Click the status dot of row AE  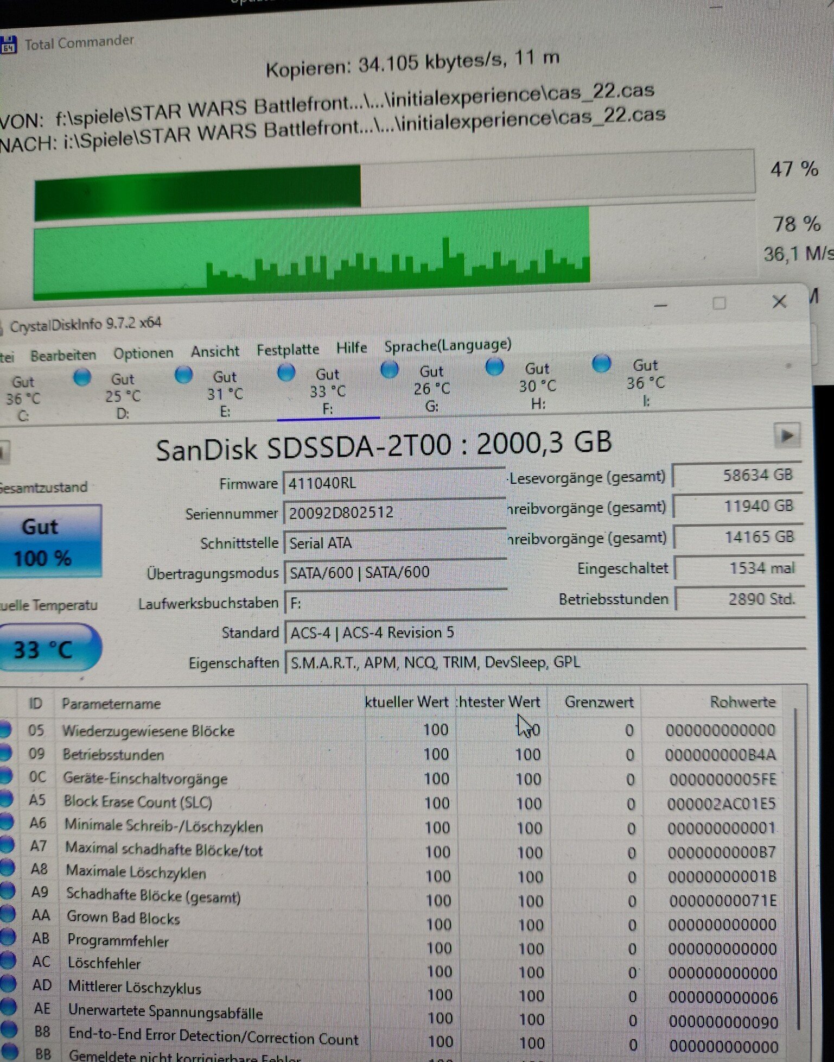[x=8, y=1008]
